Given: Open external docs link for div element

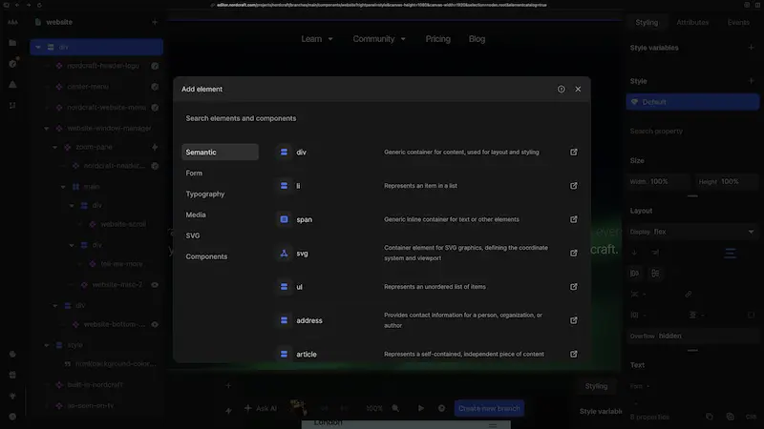Looking at the screenshot, I should (574, 153).
